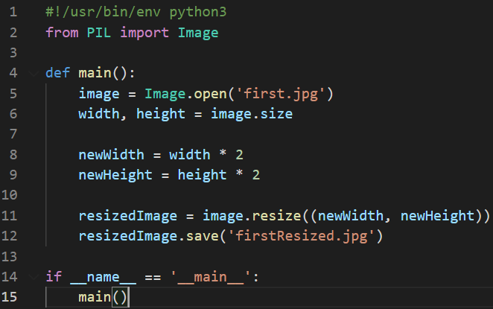
Task: Click line number 8 in gutter
Action: point(13,155)
